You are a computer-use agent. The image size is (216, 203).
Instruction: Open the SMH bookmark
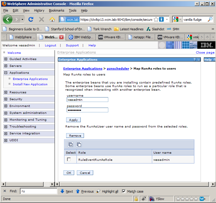pyautogui.click(x=173, y=29)
